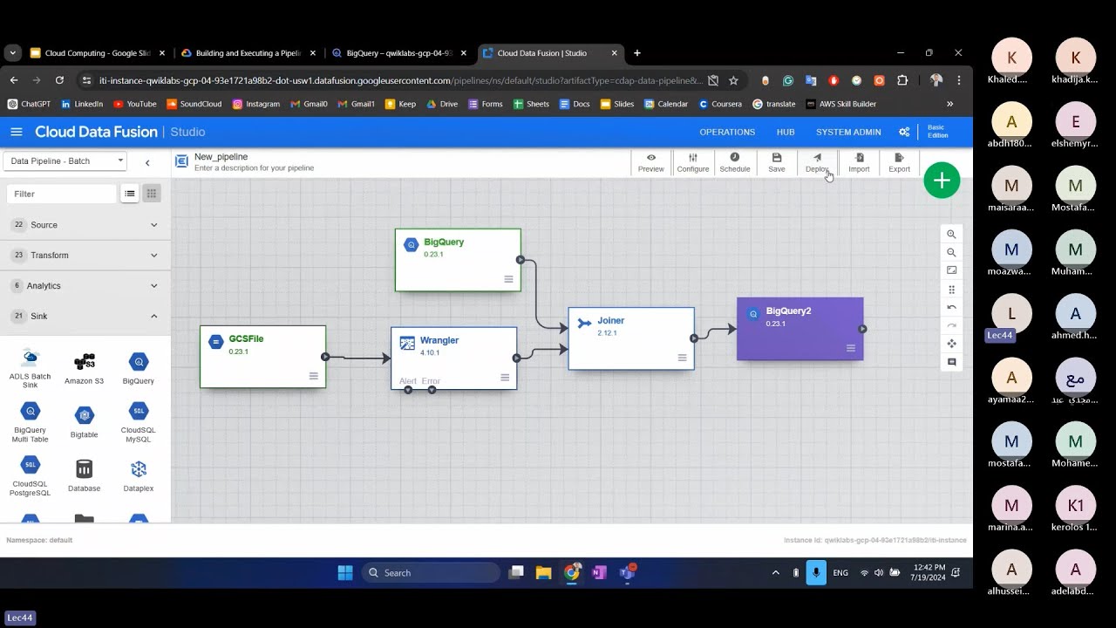Viewport: 1116px width, 628px height.
Task: Zoom out on the pipeline canvas
Action: 951,253
